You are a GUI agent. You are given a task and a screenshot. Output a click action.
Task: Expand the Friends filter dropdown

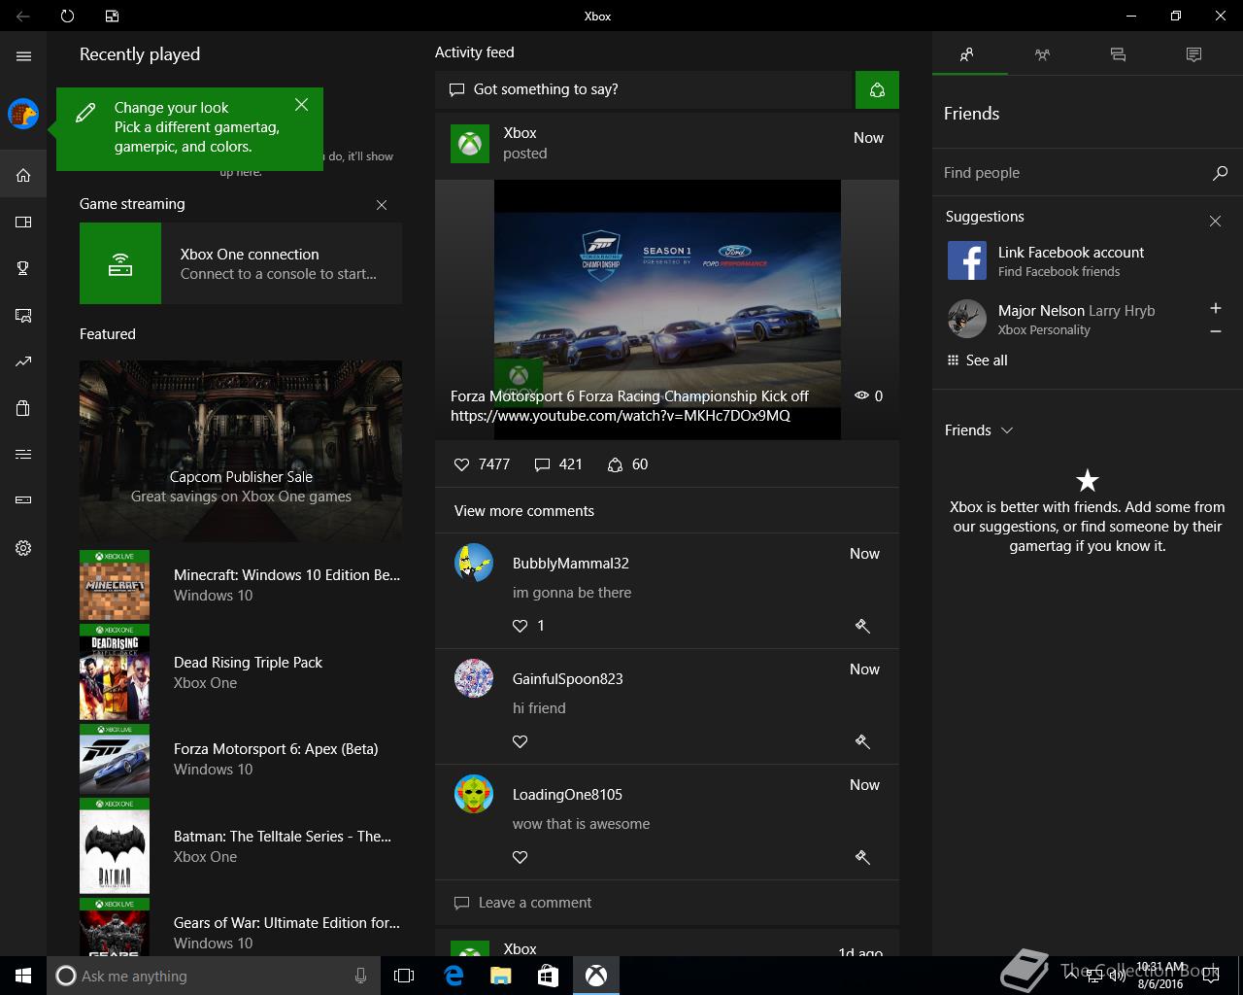click(979, 430)
